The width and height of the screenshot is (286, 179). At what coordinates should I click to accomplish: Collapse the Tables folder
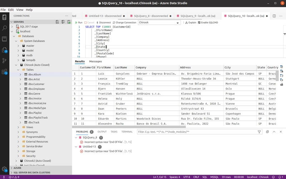coord(18,70)
